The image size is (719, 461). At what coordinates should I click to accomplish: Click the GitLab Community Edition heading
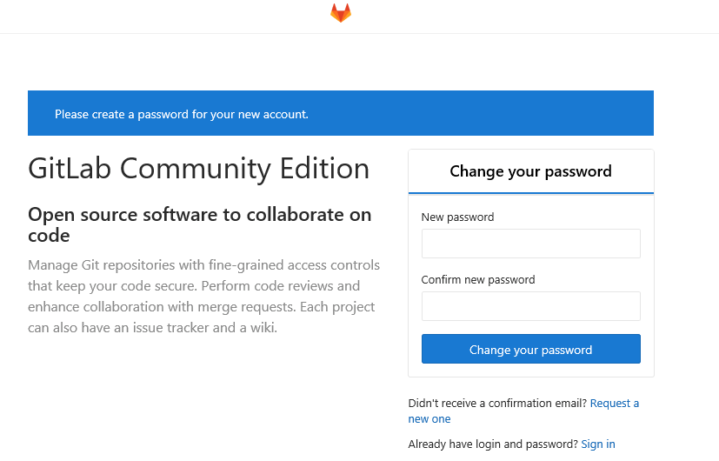click(198, 168)
